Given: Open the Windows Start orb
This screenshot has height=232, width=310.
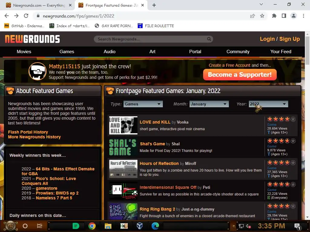Looking at the screenshot, I should point(11,226).
